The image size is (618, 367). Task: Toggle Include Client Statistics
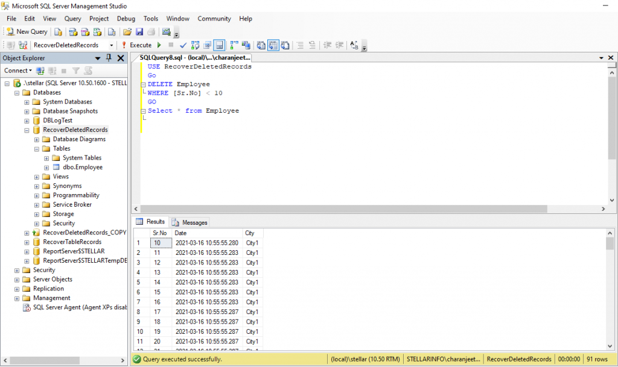[x=246, y=45]
